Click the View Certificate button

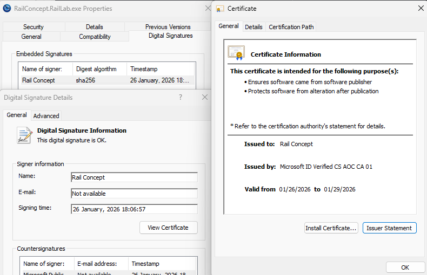pos(168,228)
